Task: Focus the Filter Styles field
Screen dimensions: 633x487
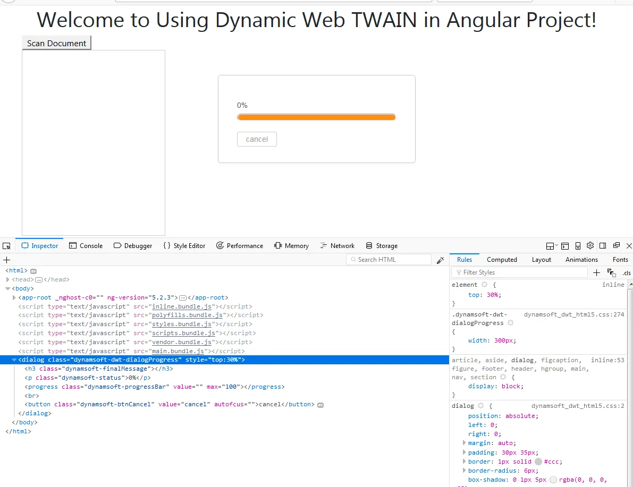Action: click(x=520, y=272)
